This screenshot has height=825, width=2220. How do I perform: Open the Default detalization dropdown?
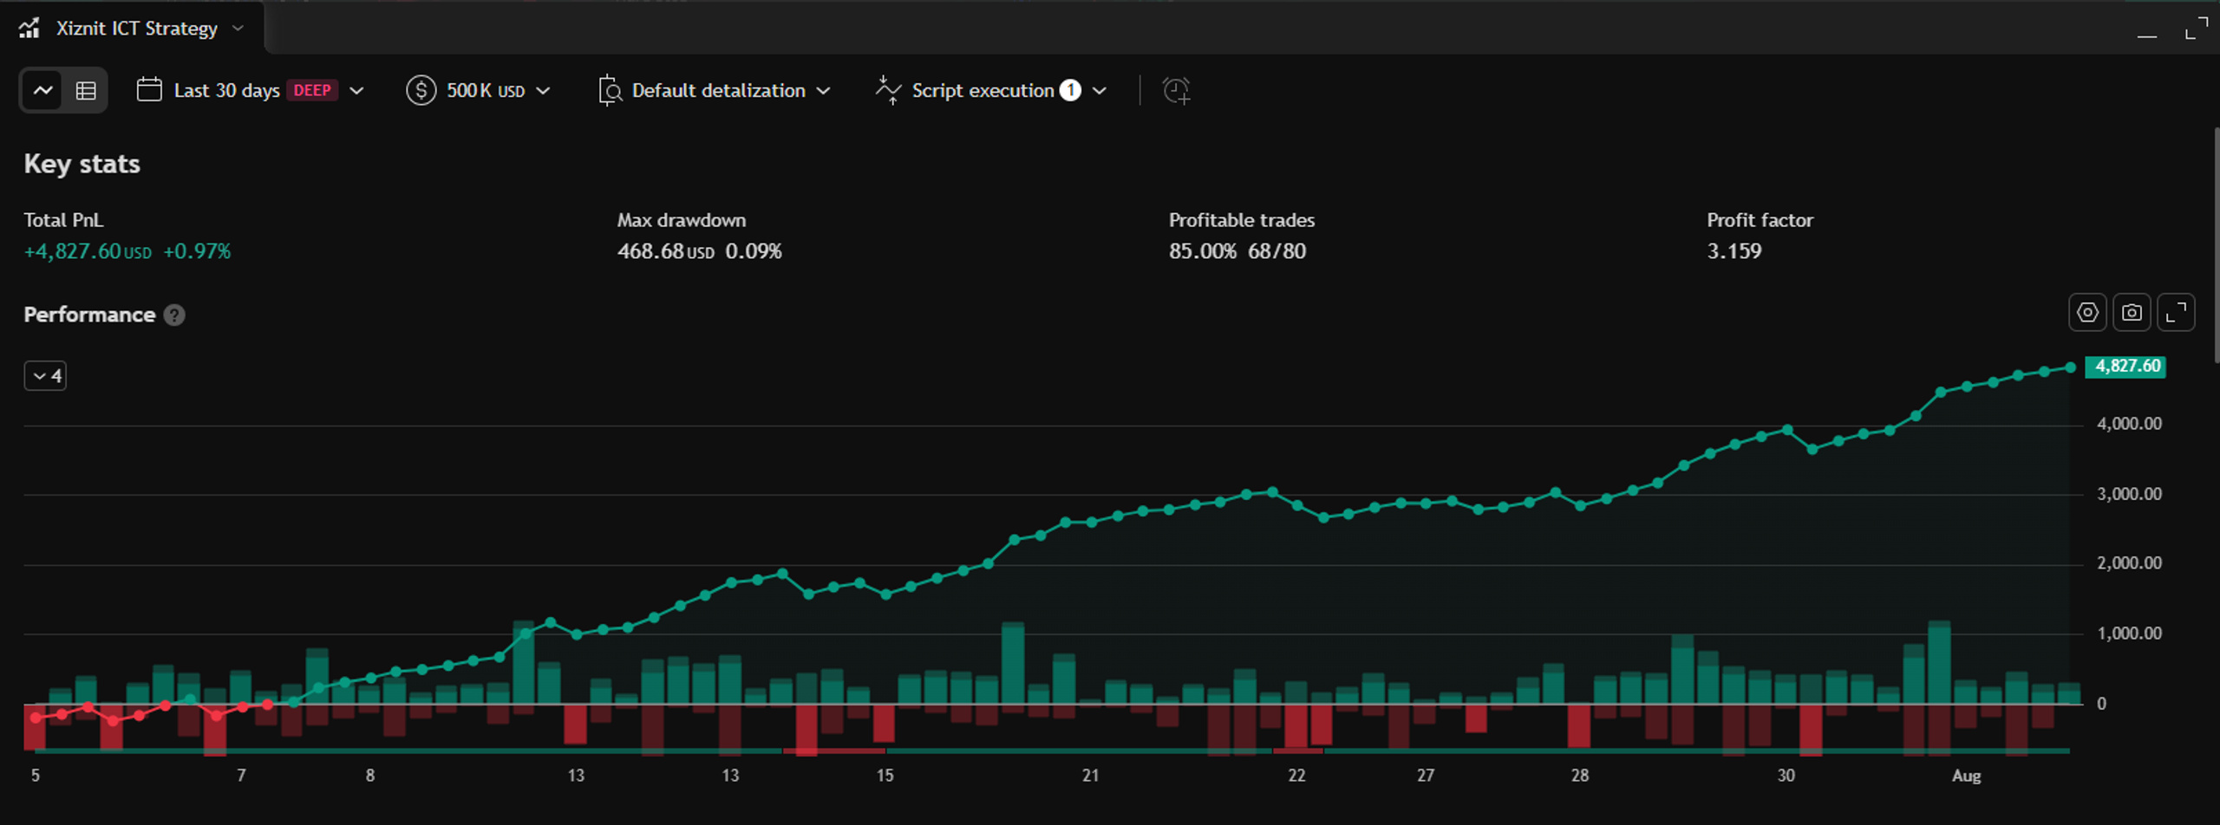[x=715, y=90]
